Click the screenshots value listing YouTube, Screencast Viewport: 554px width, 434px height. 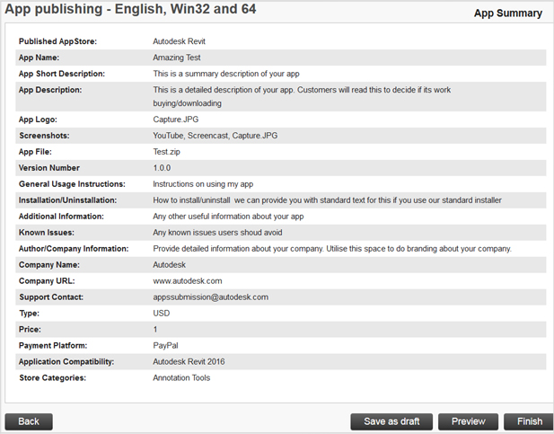coord(215,136)
